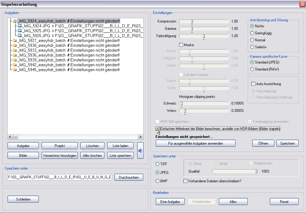Choose Standard (RAW) camera curve
The image size is (306, 213).
[x=252, y=69]
